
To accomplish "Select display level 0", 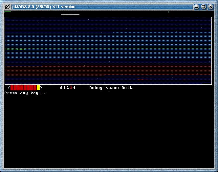I will pyautogui.click(x=61, y=88).
